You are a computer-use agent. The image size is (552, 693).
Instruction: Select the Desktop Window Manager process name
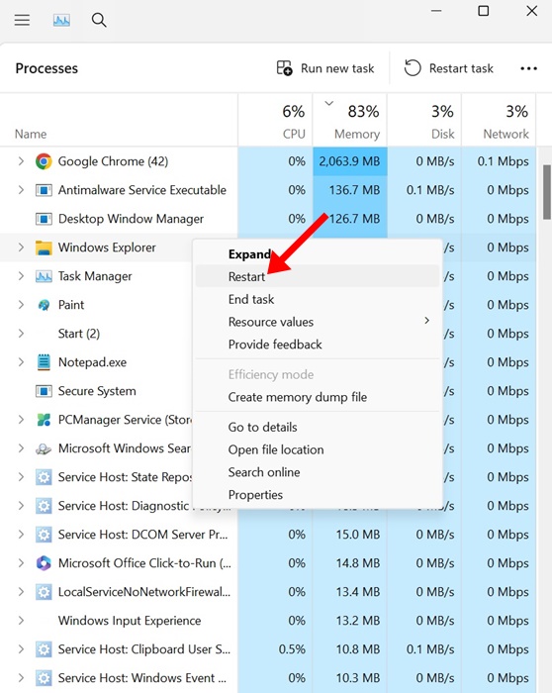(x=131, y=219)
